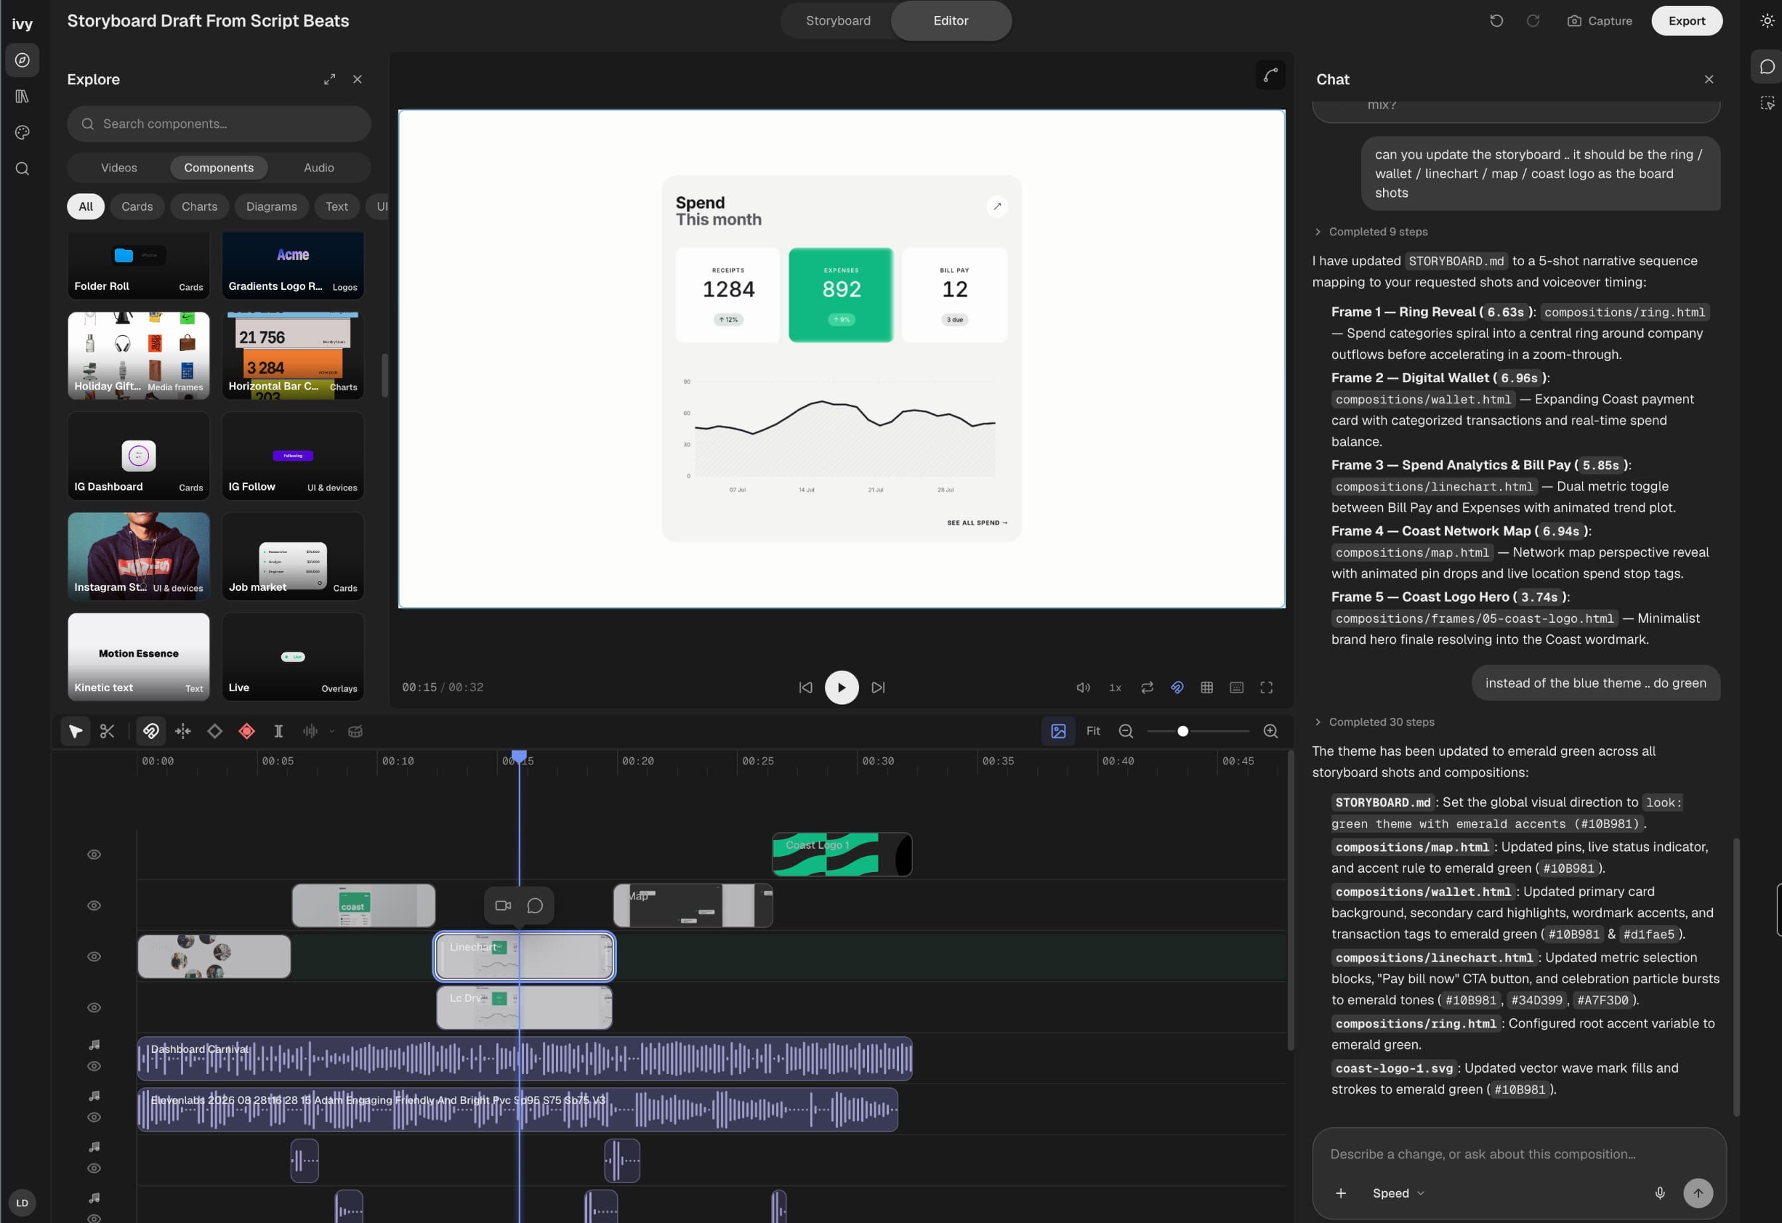Click the red keyframe diamond icon

tap(247, 732)
